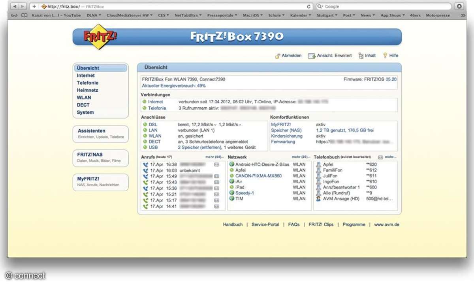This screenshot has height=284, width=474.
Task: Click the phonebook card icon for 16:38 call
Action: pyautogui.click(x=216, y=164)
